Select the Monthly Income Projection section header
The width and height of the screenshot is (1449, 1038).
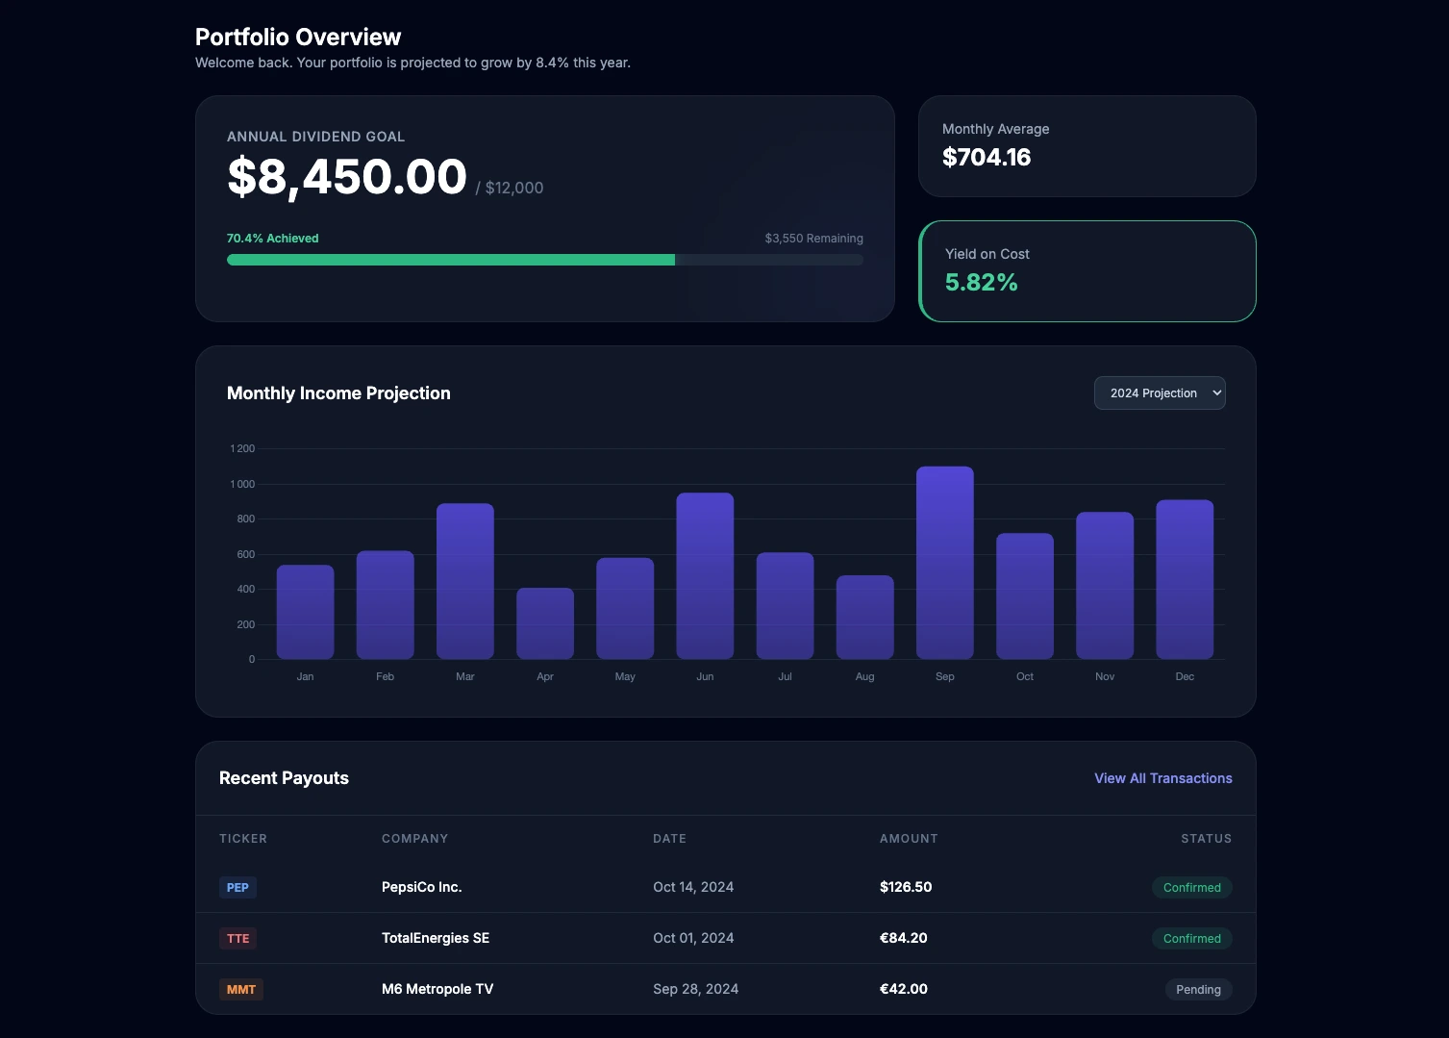338,392
